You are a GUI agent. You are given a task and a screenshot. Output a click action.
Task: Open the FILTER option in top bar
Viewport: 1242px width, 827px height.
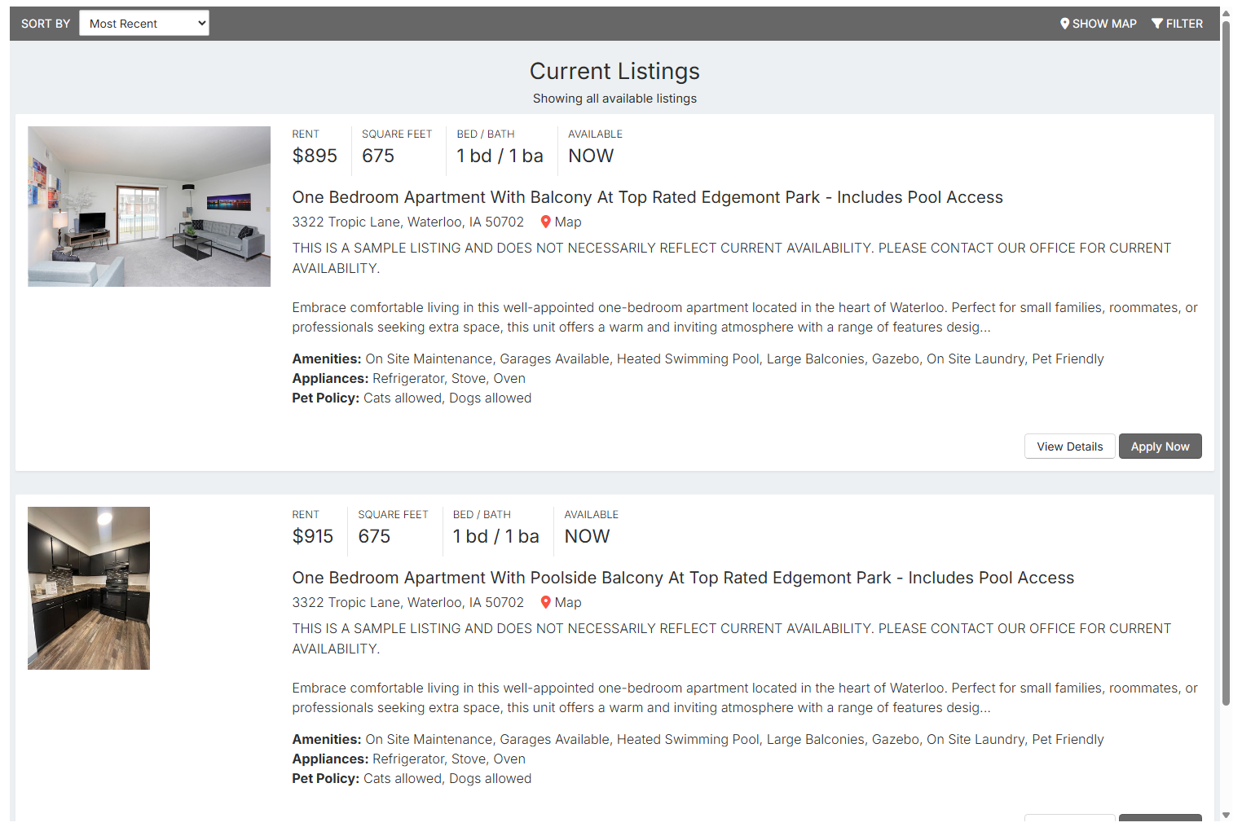point(1177,24)
